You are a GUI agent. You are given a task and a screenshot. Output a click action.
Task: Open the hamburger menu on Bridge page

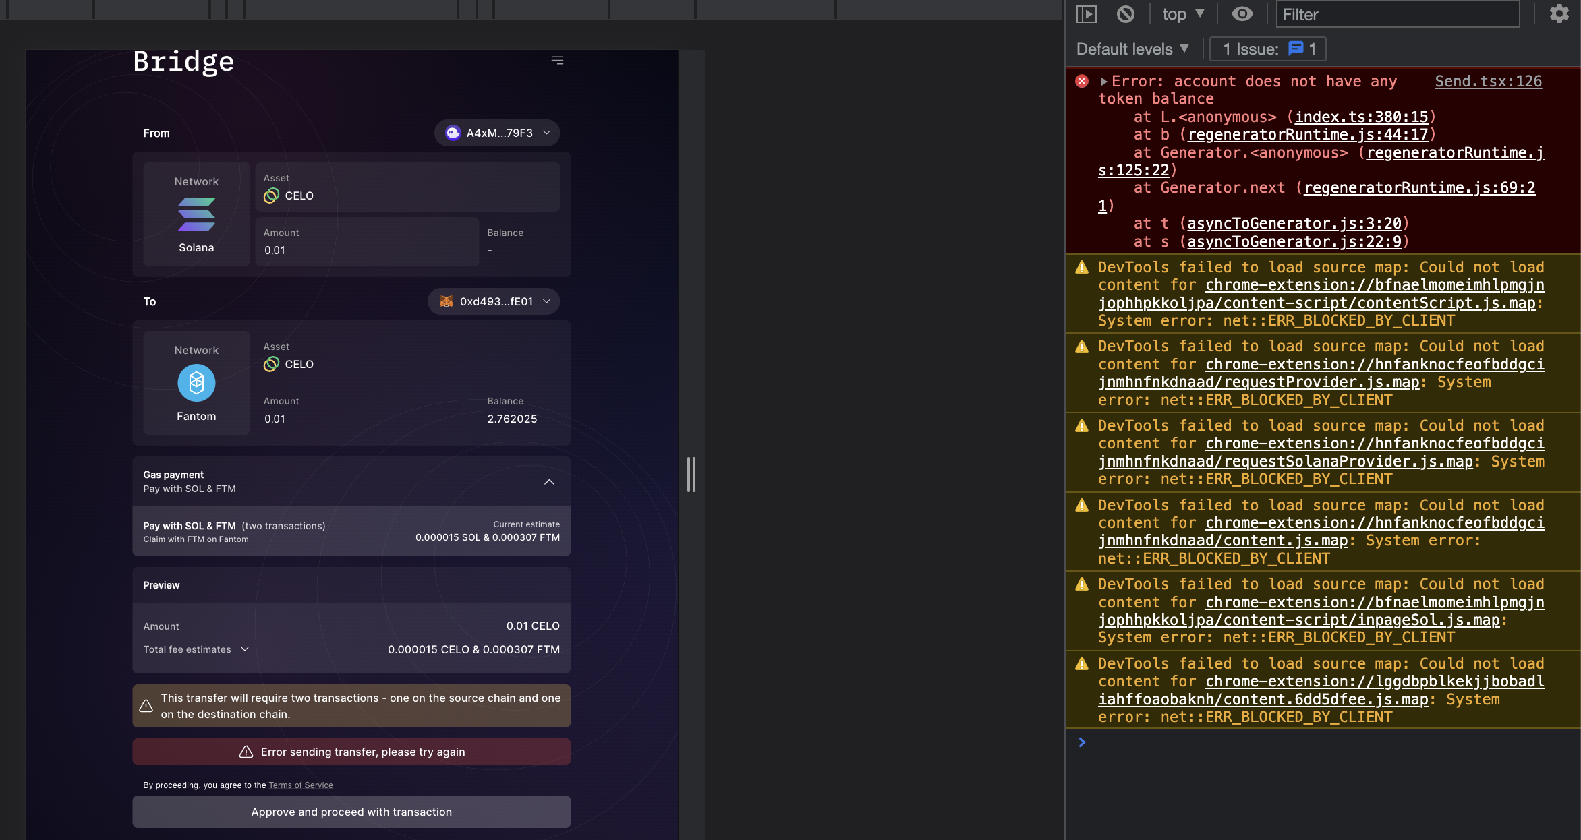pos(557,60)
